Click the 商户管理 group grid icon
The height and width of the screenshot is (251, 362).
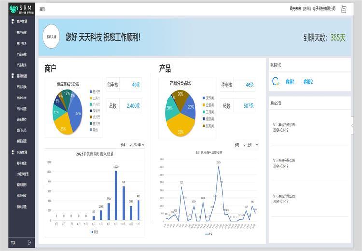click(x=13, y=21)
